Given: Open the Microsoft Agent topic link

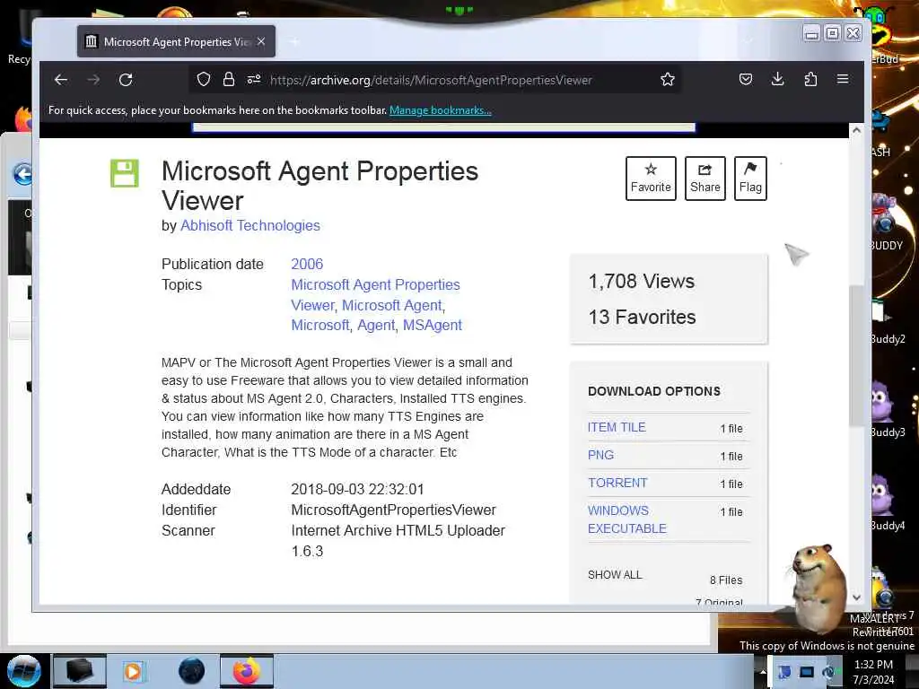Looking at the screenshot, I should click(391, 305).
